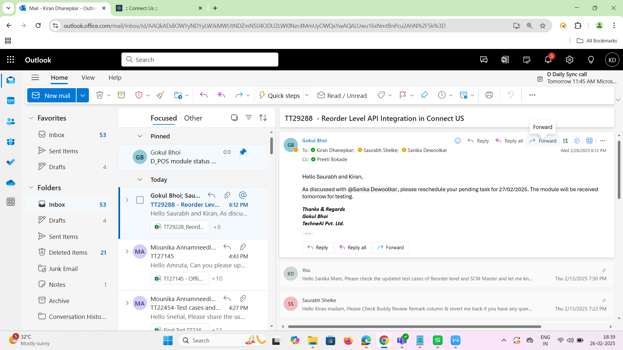Image resolution: width=623 pixels, height=350 pixels.
Task: Collapse the Pinned group
Action: [x=140, y=136]
